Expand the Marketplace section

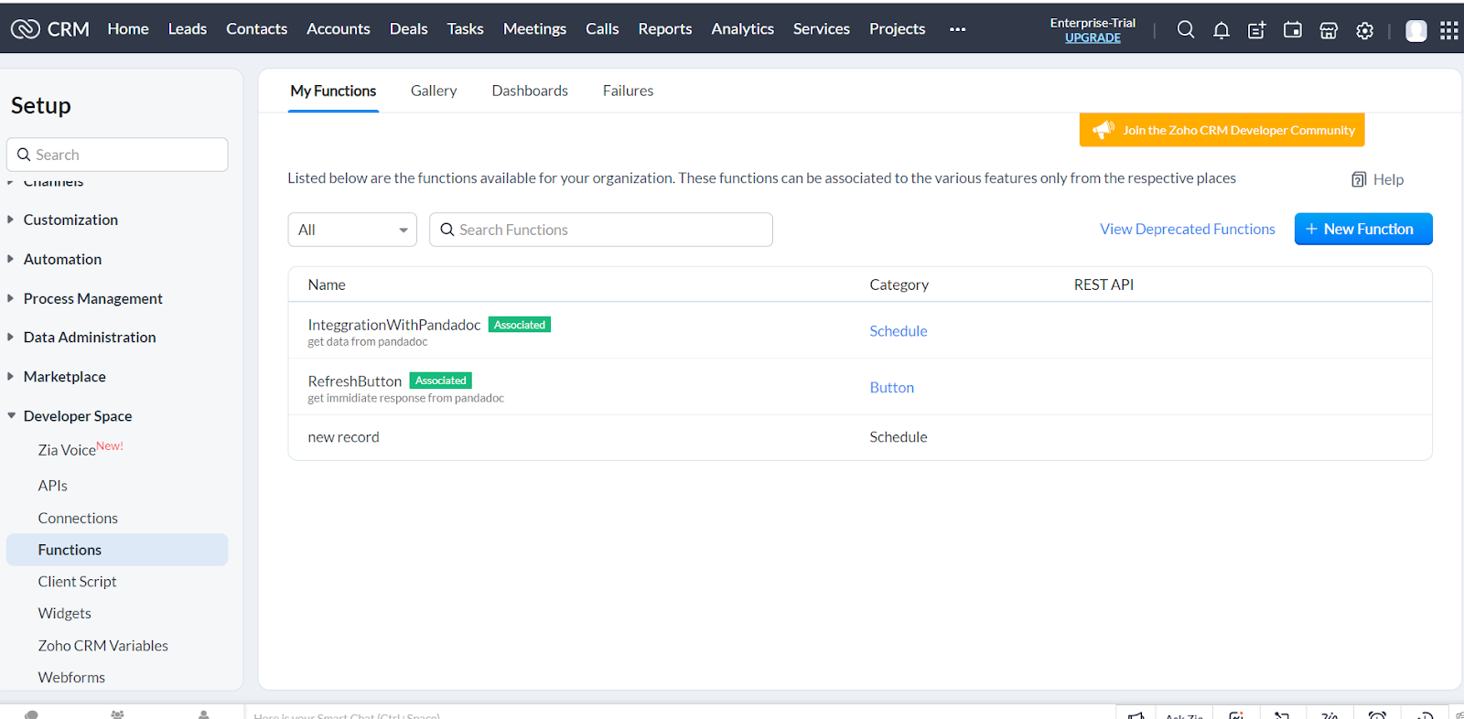(x=64, y=376)
